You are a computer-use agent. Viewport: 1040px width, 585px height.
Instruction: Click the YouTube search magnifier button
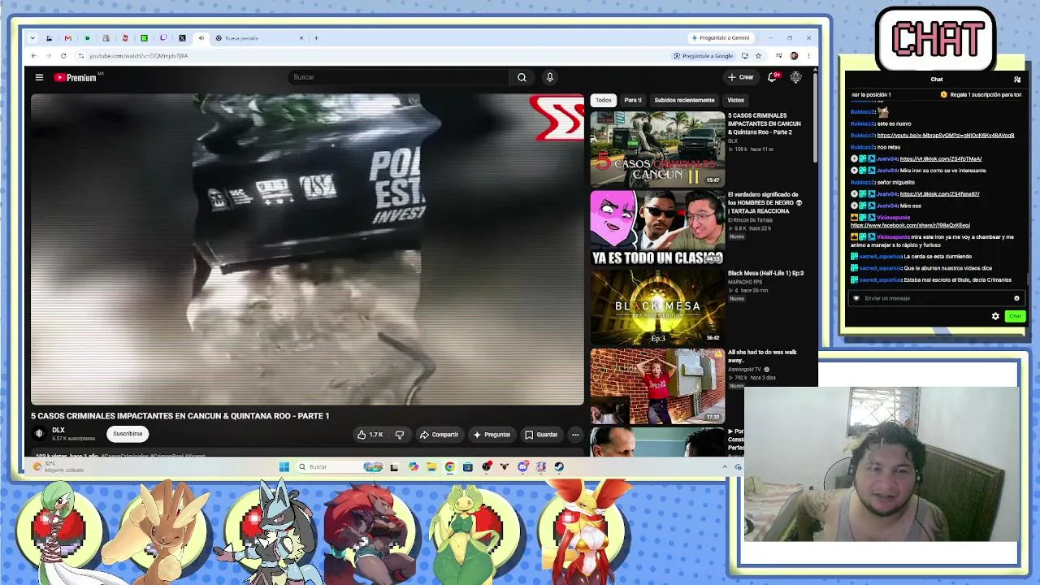pyautogui.click(x=522, y=77)
